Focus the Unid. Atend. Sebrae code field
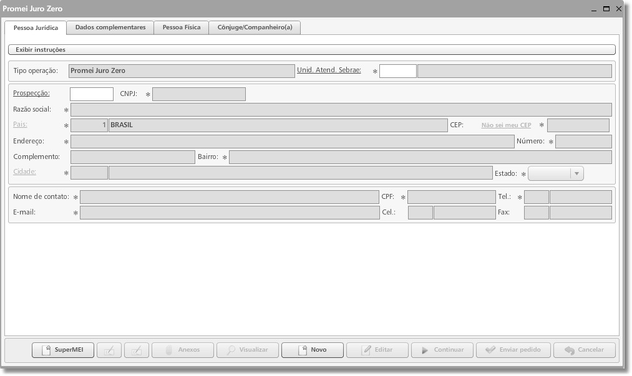 point(398,71)
